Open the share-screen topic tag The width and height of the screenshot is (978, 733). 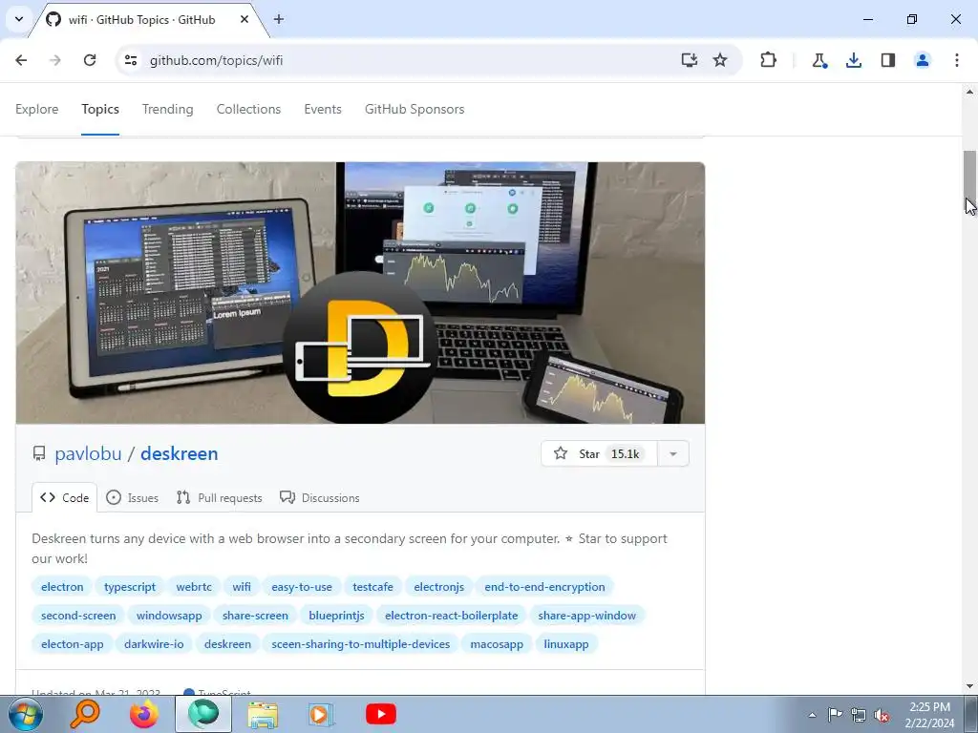click(x=255, y=616)
